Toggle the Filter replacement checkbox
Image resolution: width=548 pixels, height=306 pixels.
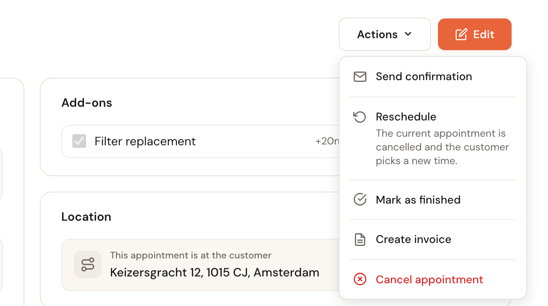click(79, 141)
